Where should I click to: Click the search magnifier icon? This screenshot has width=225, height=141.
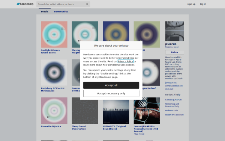pos(87,4)
